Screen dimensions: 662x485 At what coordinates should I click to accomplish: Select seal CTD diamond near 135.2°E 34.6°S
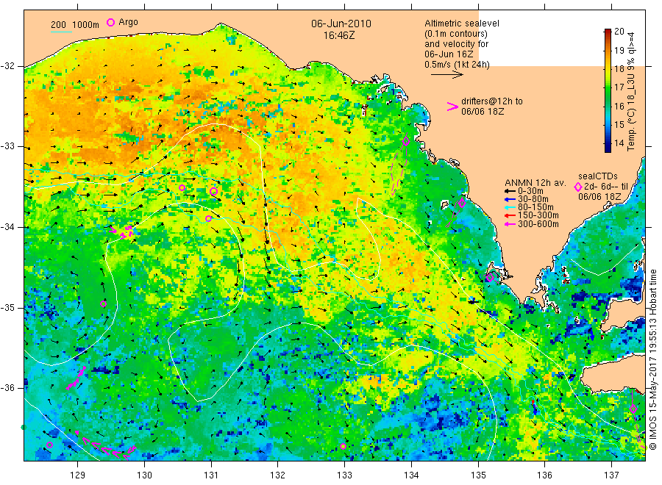tap(490, 278)
